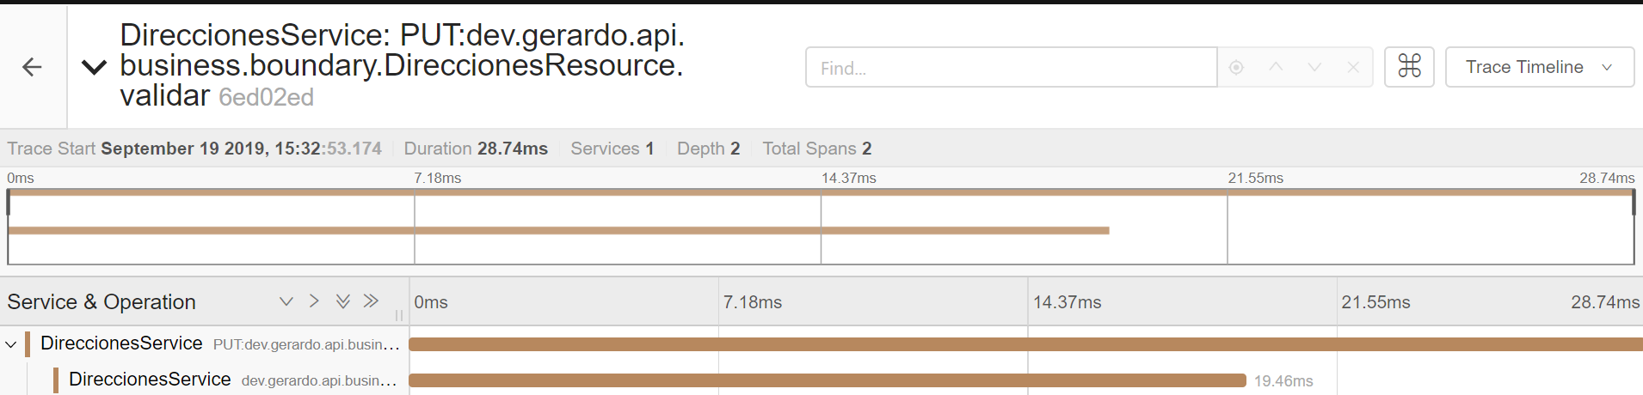This screenshot has width=1643, height=395.
Task: Expand all spans double chevron
Action: (342, 301)
